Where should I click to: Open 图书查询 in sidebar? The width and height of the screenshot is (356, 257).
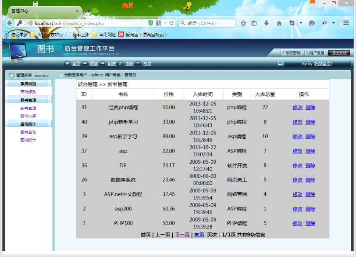pos(28,132)
